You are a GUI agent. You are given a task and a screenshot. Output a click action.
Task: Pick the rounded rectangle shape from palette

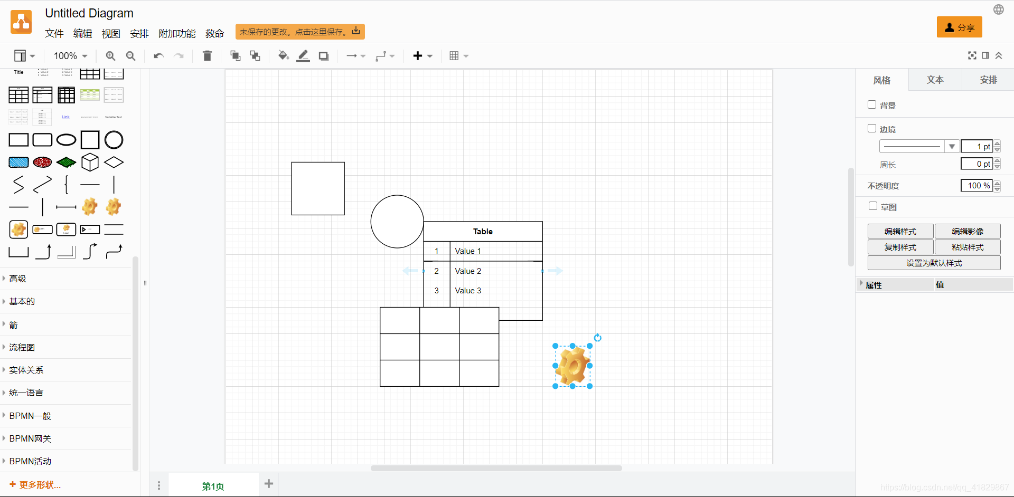point(42,140)
